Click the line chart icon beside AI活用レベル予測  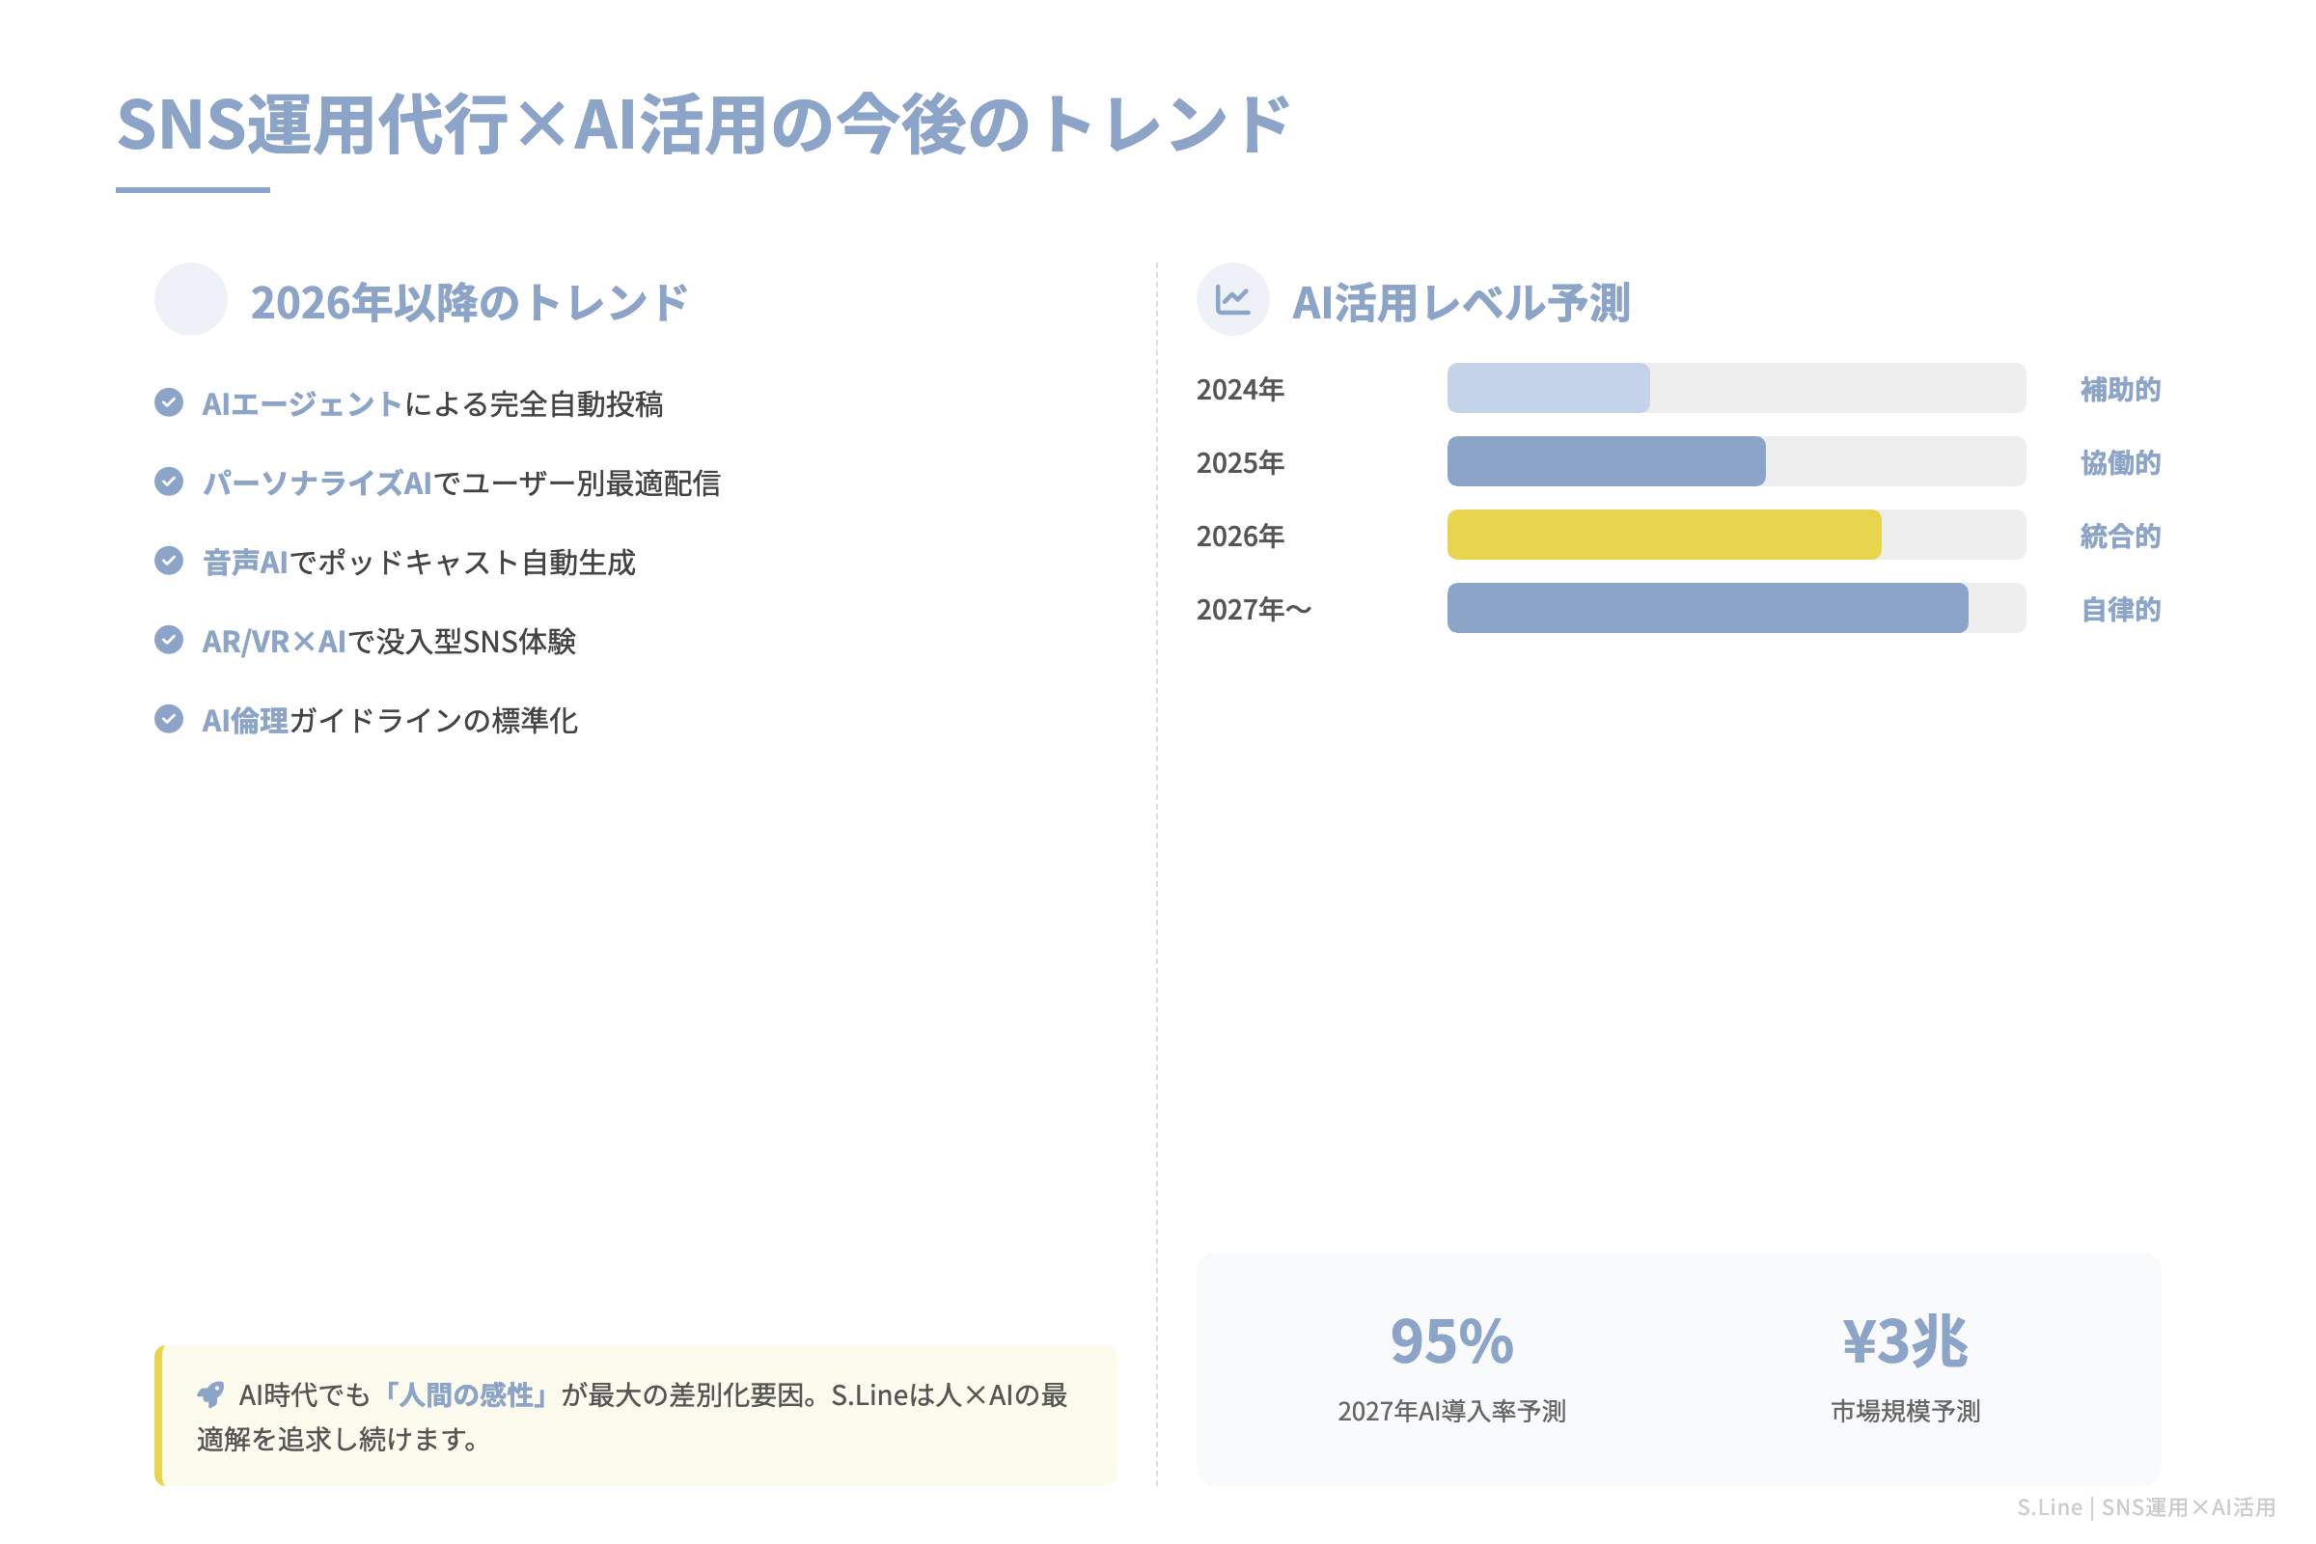pyautogui.click(x=1234, y=300)
